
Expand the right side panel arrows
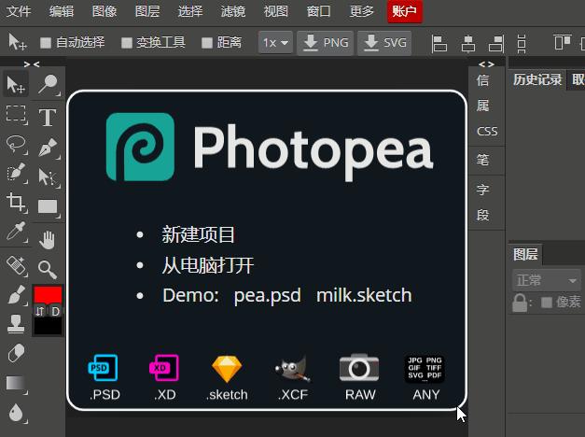tap(486, 64)
